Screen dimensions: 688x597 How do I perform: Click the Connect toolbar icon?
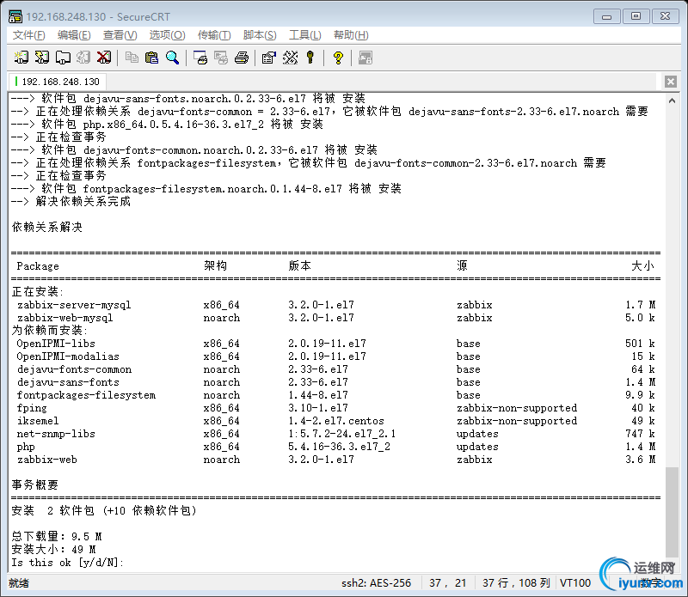tap(21, 58)
